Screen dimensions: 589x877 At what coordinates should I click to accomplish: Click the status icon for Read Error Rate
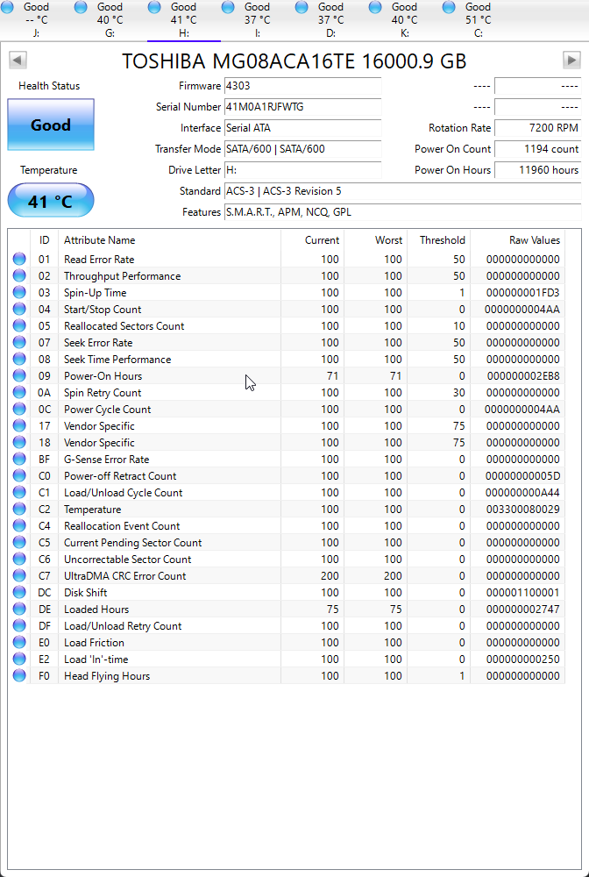[x=19, y=259]
